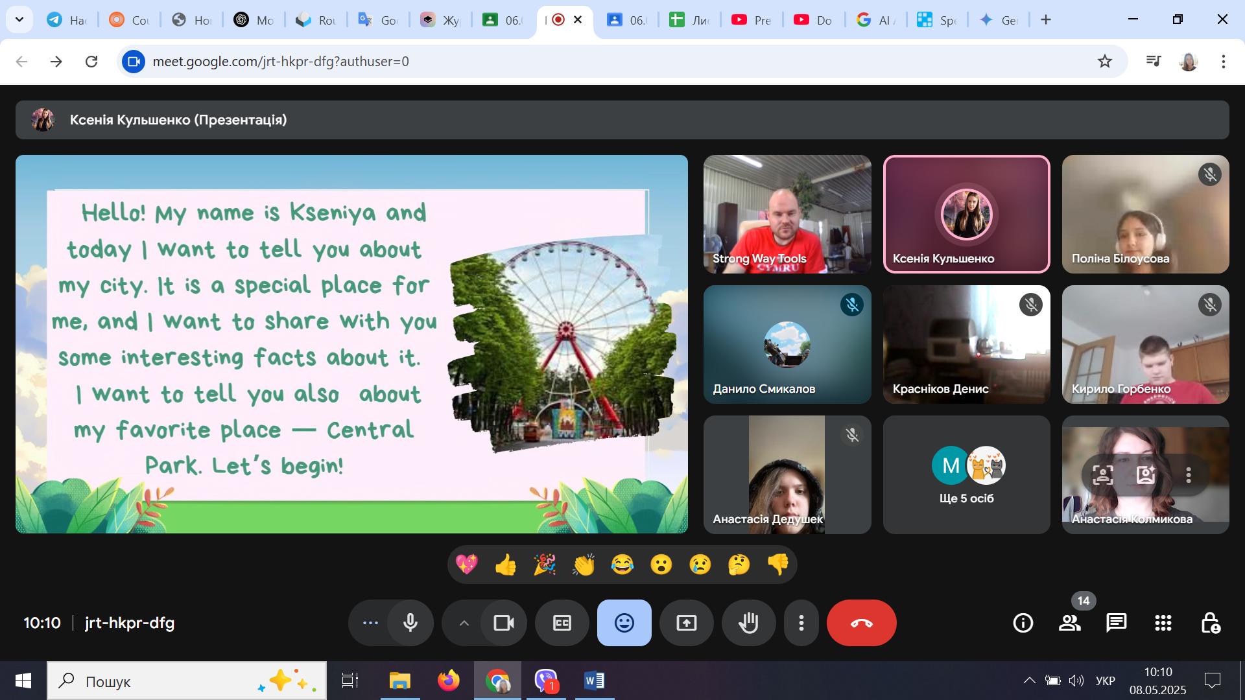1245x700 pixels.
Task: Toggle the microphone on or off
Action: (x=410, y=623)
